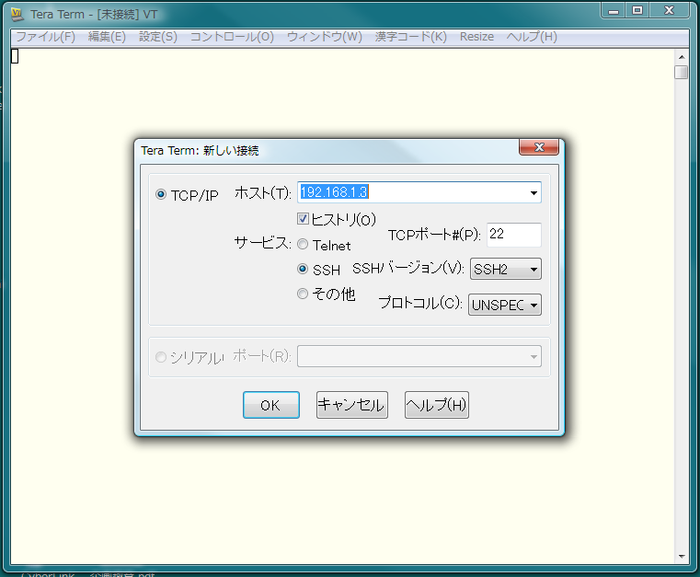Close the 新しい接続 dialog
This screenshot has height=577, width=700.
coord(539,147)
